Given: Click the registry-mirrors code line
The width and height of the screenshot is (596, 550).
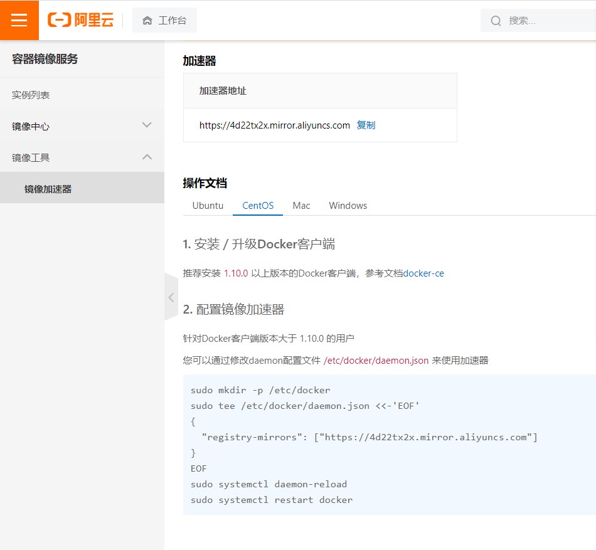Looking at the screenshot, I should point(370,437).
